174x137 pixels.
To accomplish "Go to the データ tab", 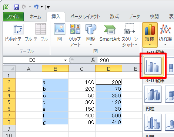I will tap(134, 17).
